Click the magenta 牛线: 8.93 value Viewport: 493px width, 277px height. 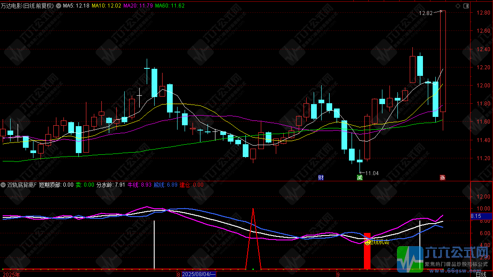[140, 185]
